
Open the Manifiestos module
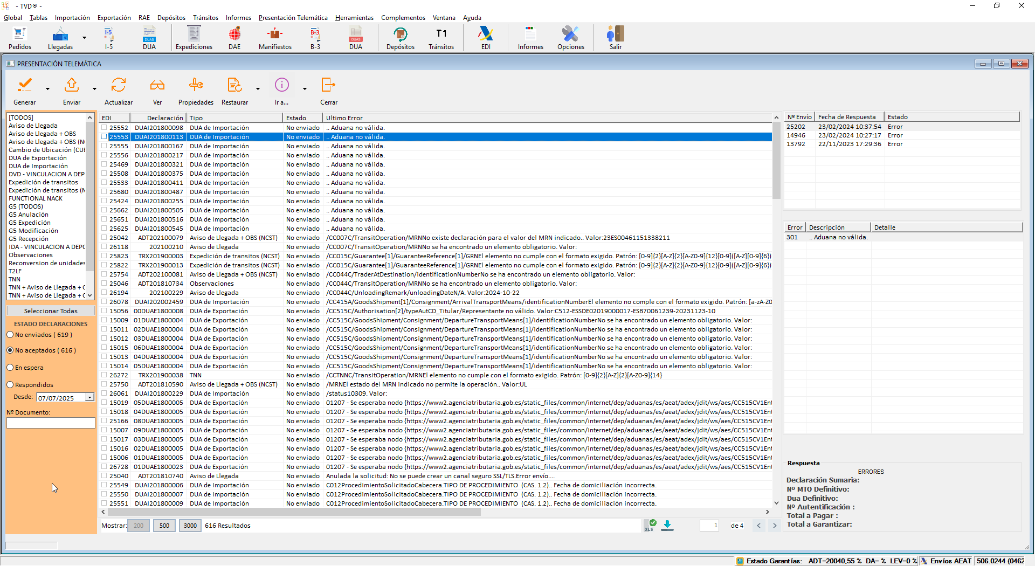(x=275, y=35)
